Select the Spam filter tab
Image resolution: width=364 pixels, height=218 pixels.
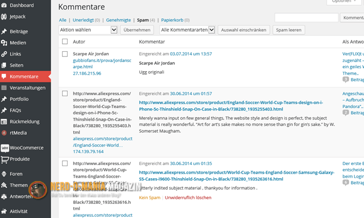[143, 20]
